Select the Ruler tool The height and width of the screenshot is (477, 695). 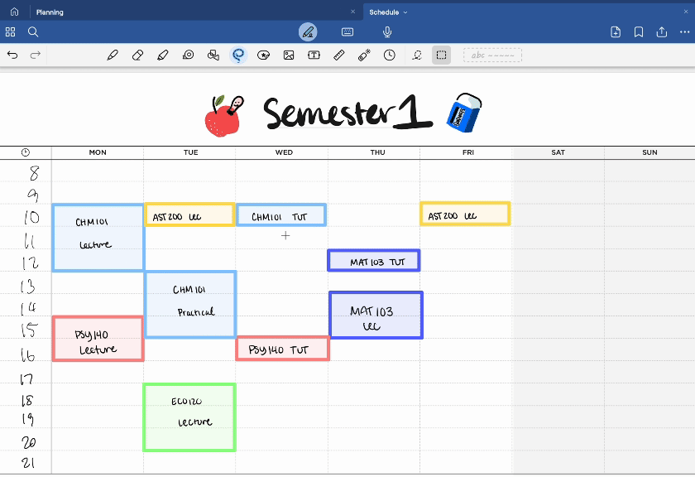click(x=338, y=55)
